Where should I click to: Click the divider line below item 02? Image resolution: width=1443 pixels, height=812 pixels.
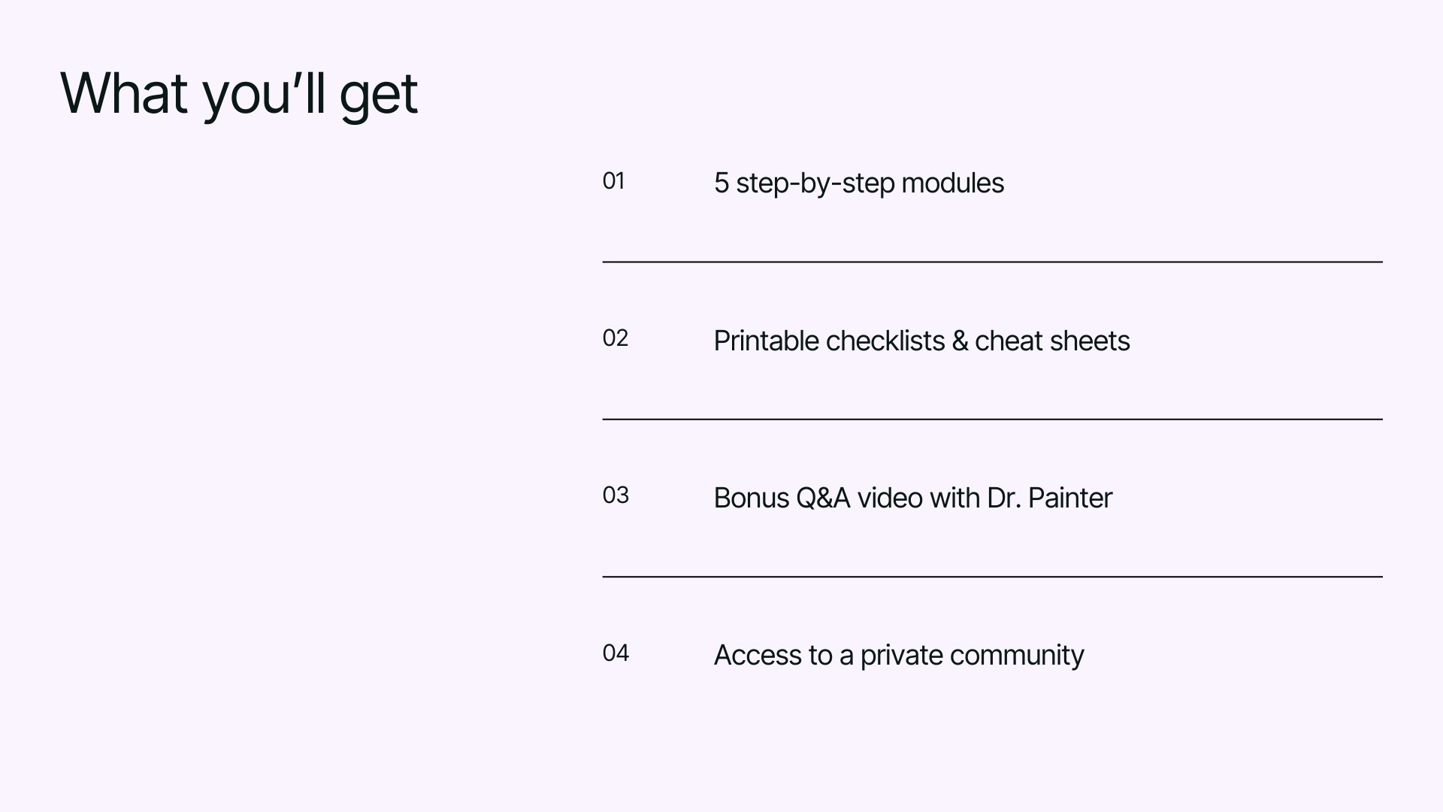point(992,419)
